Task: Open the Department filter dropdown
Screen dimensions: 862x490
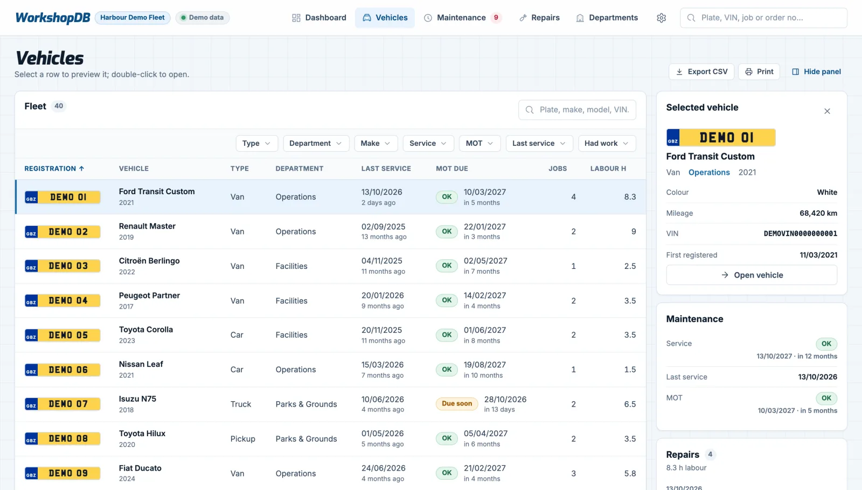Action: (316, 143)
